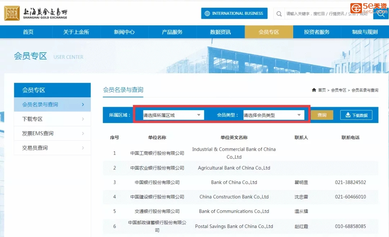Viewport: 389px width, 237px height.
Task: Click the 序号 column header
Action: point(115,137)
